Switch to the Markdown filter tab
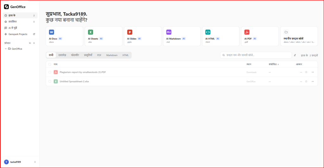 point(112,55)
